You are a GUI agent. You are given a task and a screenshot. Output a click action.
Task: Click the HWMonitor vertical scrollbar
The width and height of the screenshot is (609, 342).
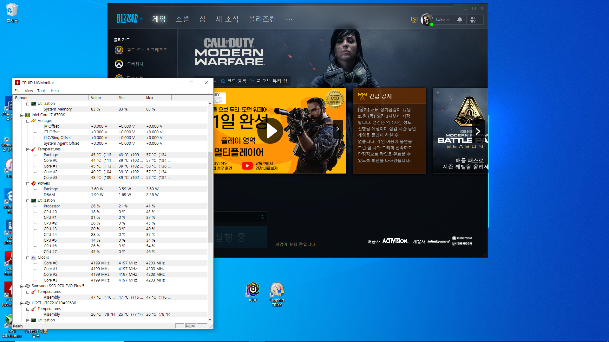[x=210, y=196]
